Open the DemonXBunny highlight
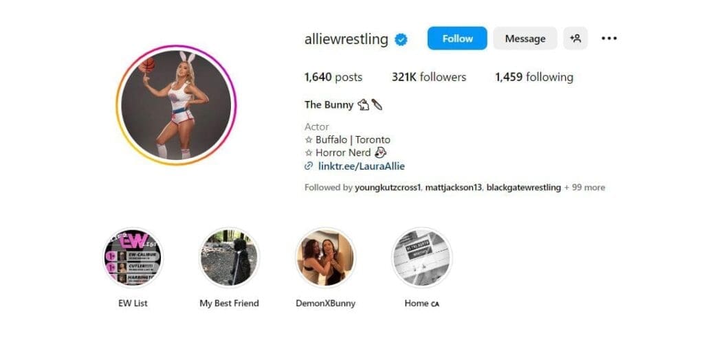704x340 pixels. tap(325, 258)
